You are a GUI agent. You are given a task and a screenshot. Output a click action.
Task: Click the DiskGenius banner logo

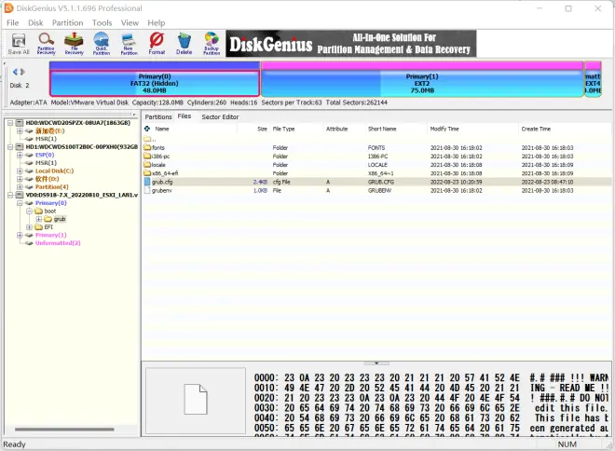pyautogui.click(x=350, y=44)
